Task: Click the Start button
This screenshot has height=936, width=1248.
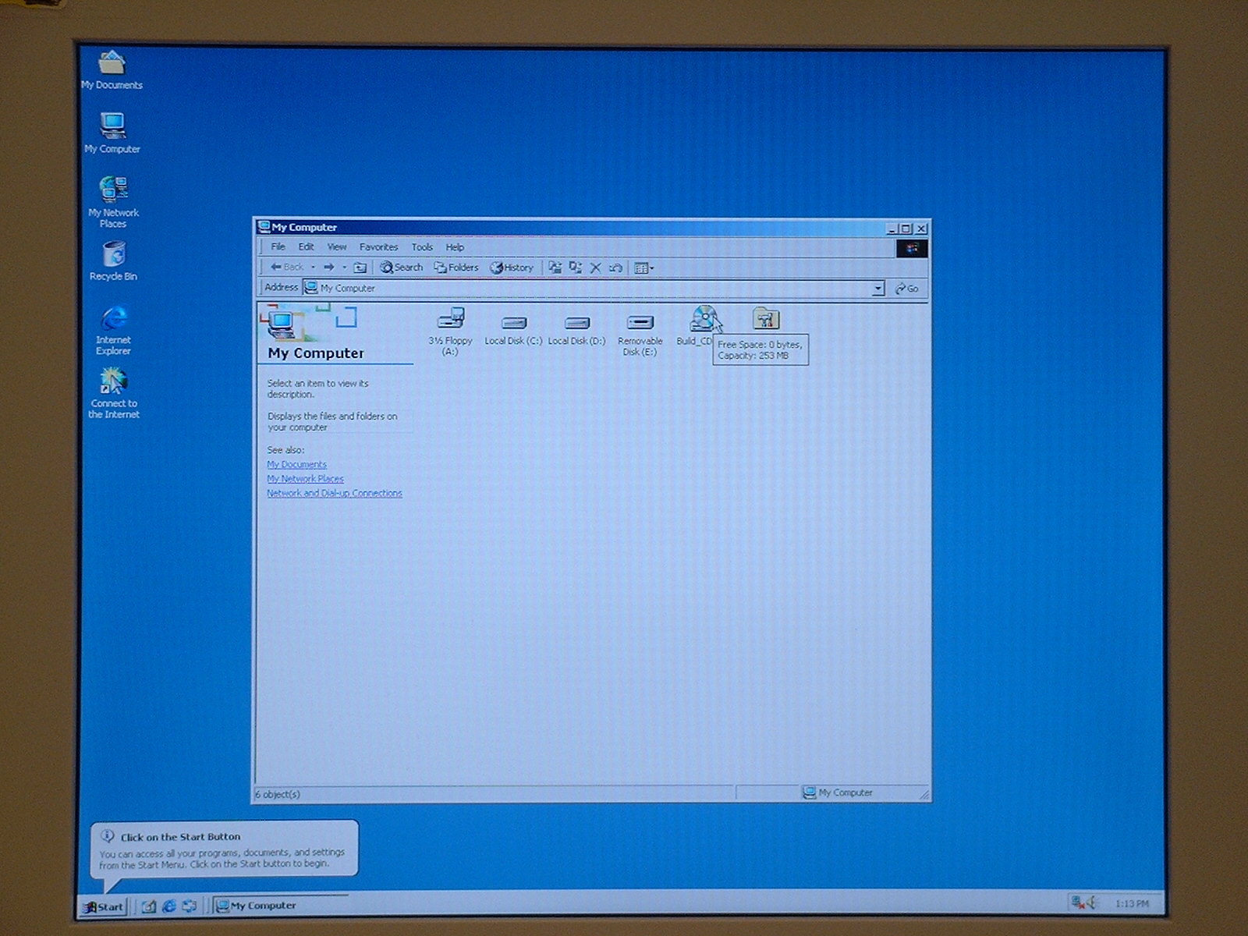Action: pyautogui.click(x=104, y=906)
